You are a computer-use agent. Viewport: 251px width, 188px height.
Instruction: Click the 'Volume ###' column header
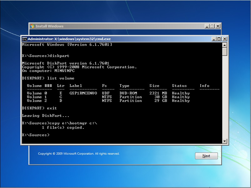coord(39,86)
